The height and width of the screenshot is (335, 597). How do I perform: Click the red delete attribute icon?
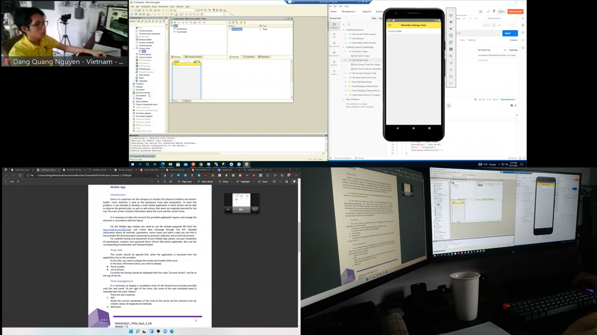click(x=245, y=23)
